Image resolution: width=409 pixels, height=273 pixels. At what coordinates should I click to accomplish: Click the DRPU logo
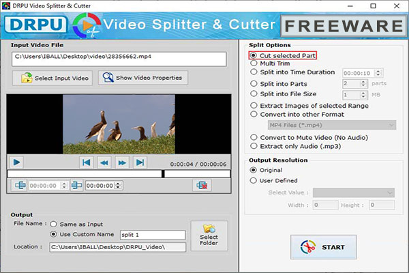(35, 25)
